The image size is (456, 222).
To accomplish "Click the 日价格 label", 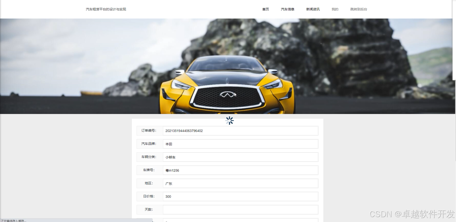I will (149, 196).
